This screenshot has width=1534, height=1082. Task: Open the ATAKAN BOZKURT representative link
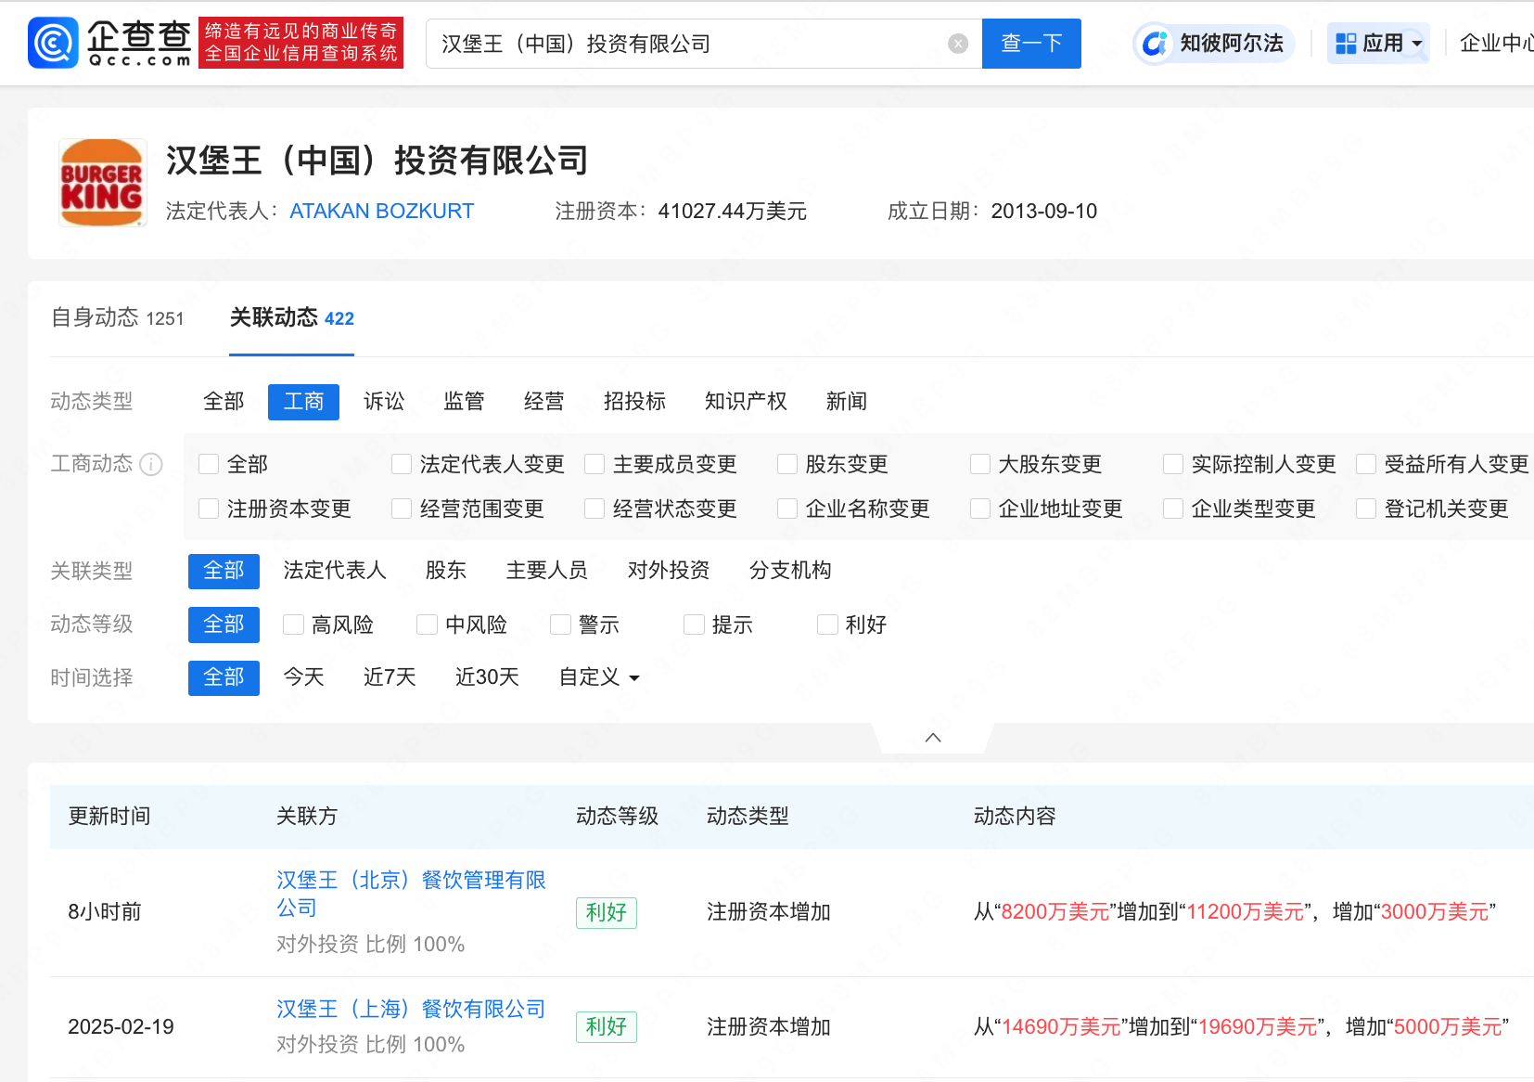tap(381, 212)
